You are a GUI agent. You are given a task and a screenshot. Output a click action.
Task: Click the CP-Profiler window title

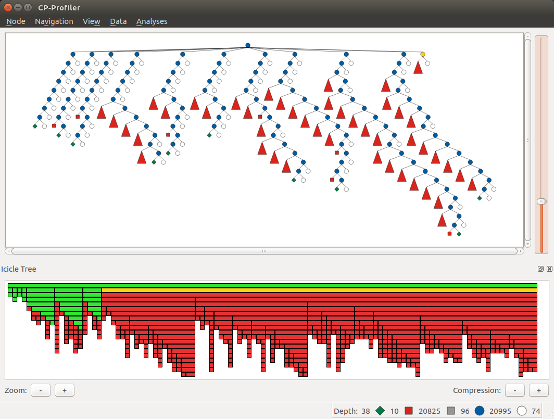pos(59,7)
